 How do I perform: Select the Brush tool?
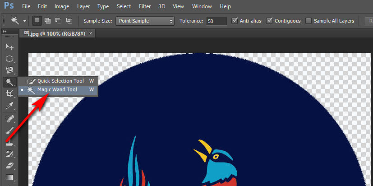[9, 130]
